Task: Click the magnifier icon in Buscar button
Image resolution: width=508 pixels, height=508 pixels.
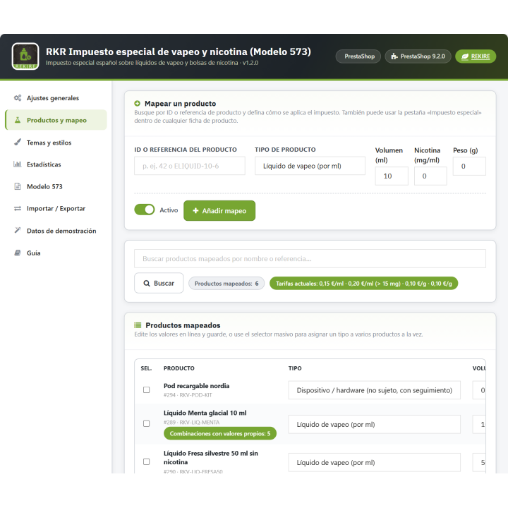Action: tap(147, 284)
